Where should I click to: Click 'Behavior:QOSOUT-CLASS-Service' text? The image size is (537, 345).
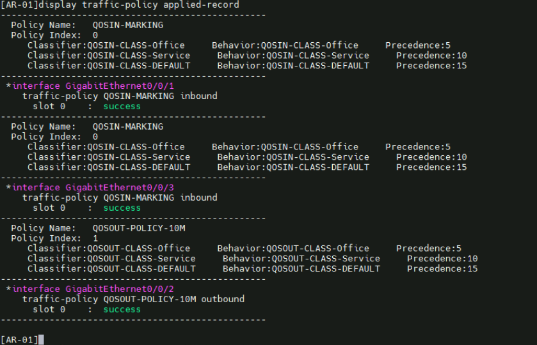click(301, 259)
